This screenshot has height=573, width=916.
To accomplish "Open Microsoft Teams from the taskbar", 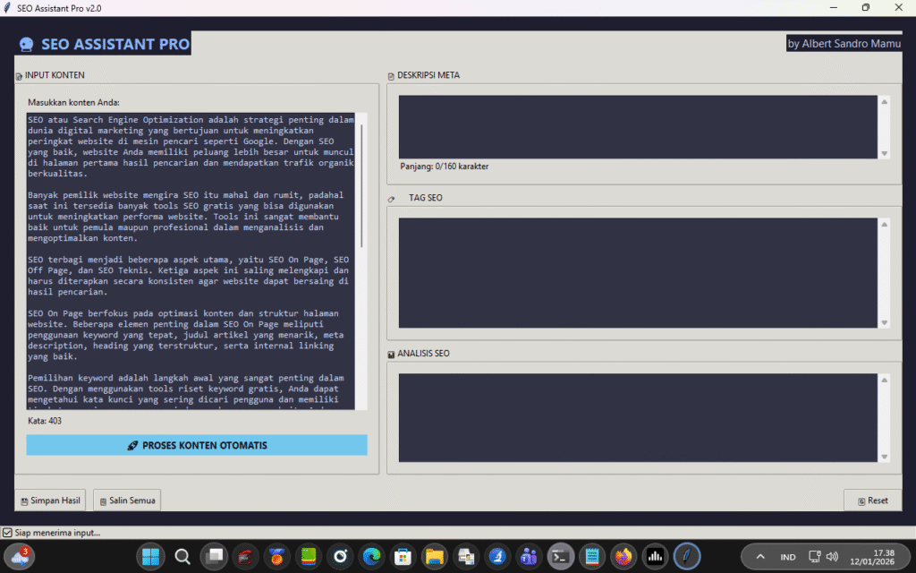I will pyautogui.click(x=529, y=556).
